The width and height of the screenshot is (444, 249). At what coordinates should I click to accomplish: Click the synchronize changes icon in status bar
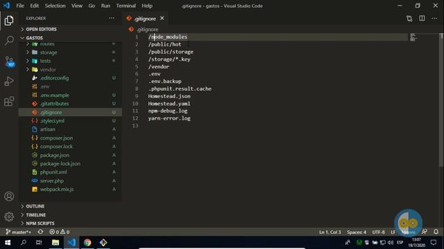[40, 232]
